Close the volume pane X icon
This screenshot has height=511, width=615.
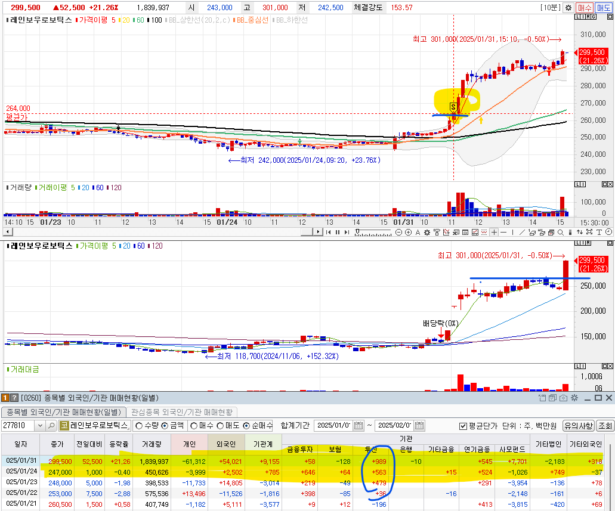click(610, 184)
